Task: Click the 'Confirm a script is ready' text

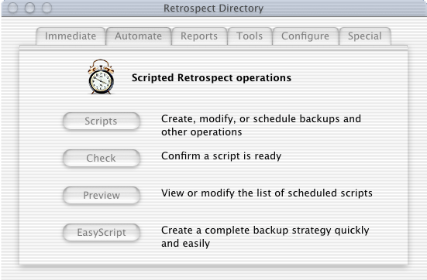Action: click(x=221, y=156)
